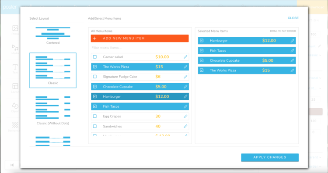Focus the Filter menu items field
This screenshot has height=173, width=328.
coord(140,48)
